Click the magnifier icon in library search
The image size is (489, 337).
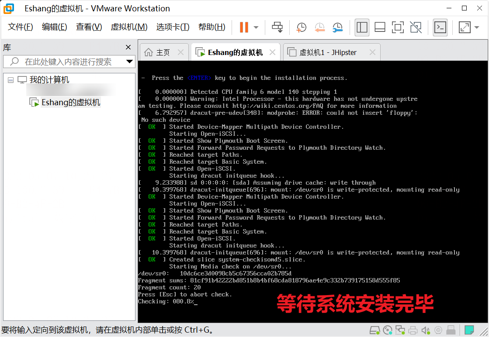tap(14, 62)
